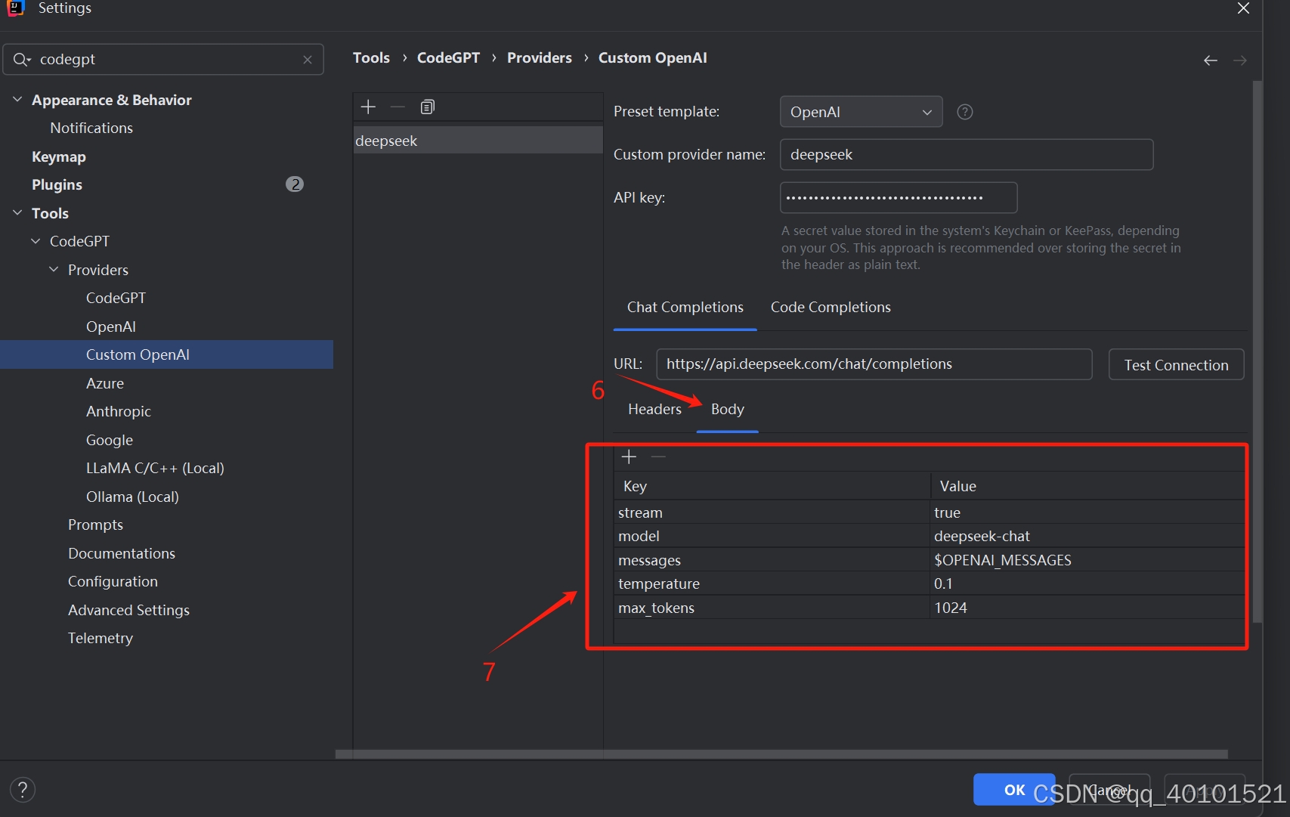Select the Azure provider
The width and height of the screenshot is (1290, 817).
(105, 383)
